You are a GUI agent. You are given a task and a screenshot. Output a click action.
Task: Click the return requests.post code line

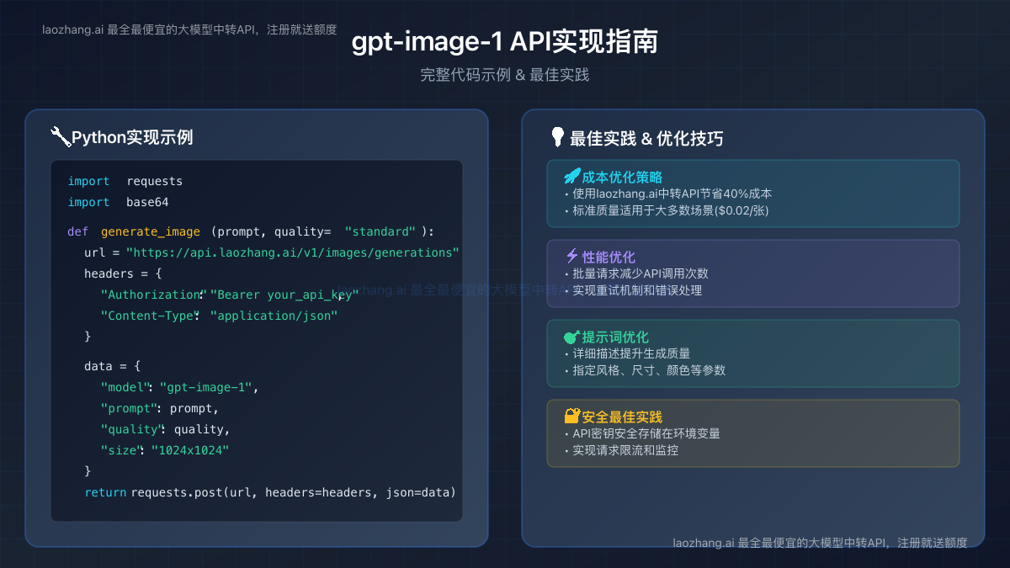point(270,492)
